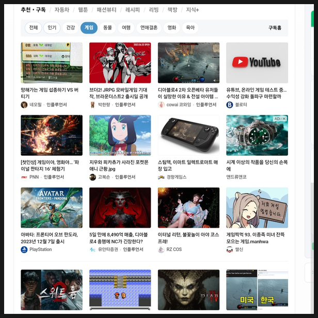Open article 이터널 리턴, 불꽃놀이 아야 코스프레

(188, 238)
